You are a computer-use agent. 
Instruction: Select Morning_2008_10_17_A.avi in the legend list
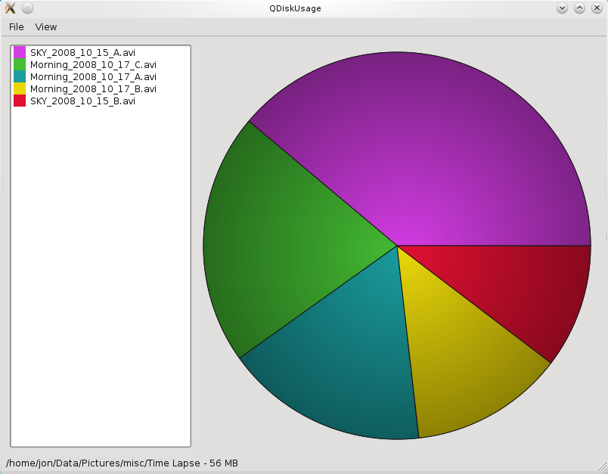coord(93,76)
